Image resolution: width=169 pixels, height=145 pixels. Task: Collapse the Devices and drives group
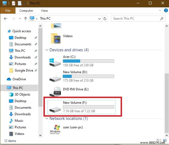(x=47, y=50)
